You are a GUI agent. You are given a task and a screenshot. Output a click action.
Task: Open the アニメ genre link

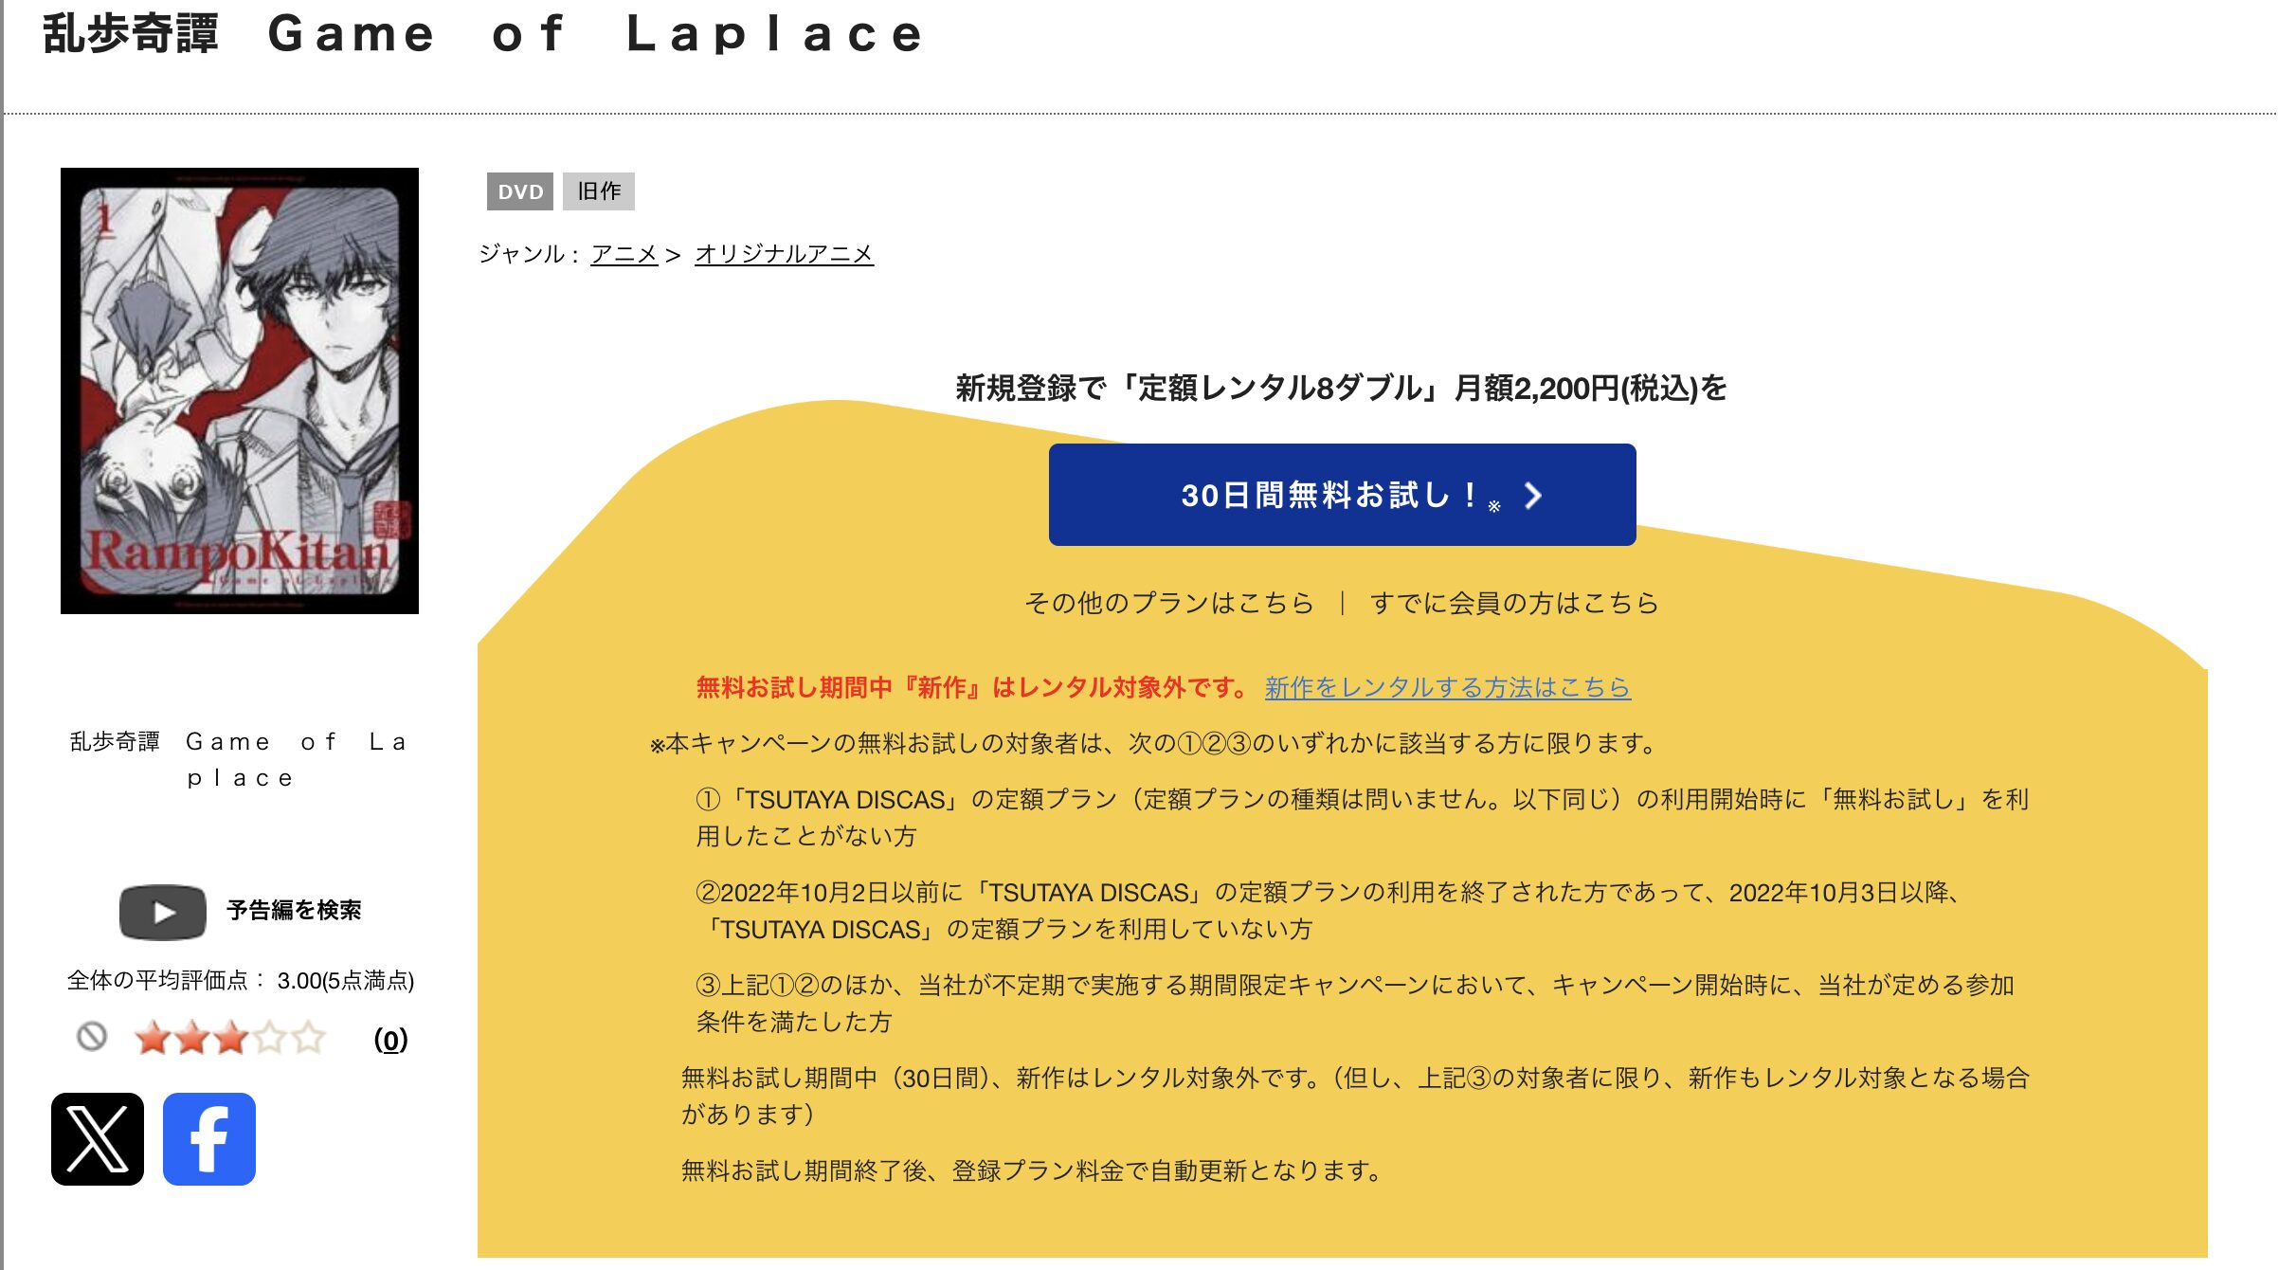click(624, 254)
